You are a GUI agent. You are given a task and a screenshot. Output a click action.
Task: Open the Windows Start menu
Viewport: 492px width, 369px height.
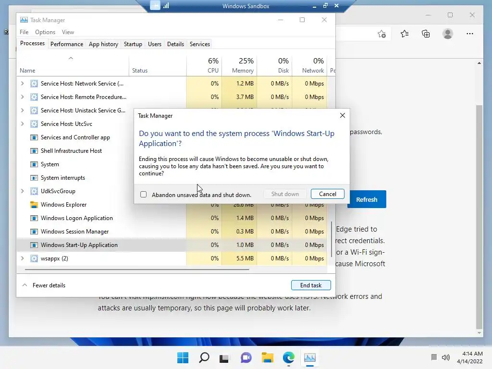pyautogui.click(x=183, y=357)
